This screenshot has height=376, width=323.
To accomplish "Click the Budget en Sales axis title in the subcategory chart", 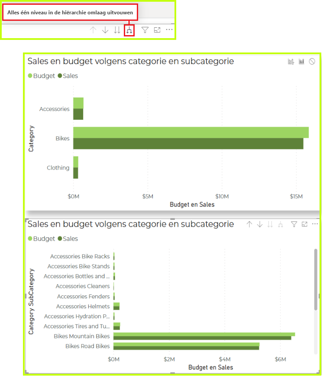I will (211, 367).
